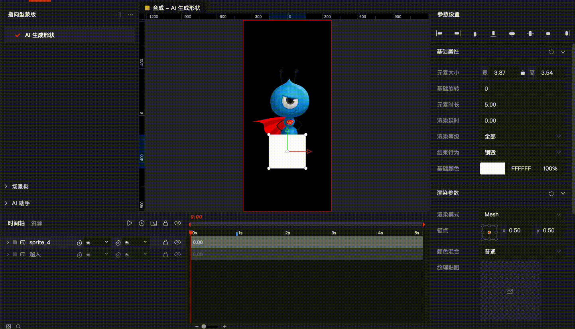Image resolution: width=575 pixels, height=329 pixels.
Task: Click the align bottom edges icon
Action: click(x=493, y=34)
